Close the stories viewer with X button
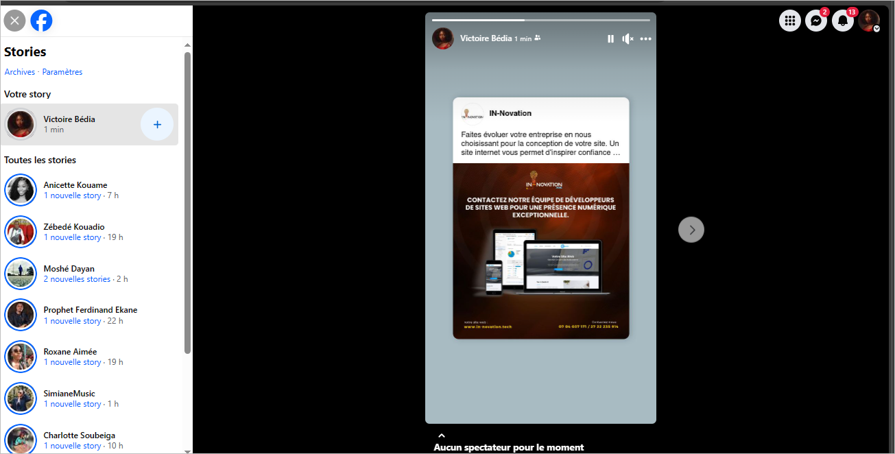 pos(14,21)
